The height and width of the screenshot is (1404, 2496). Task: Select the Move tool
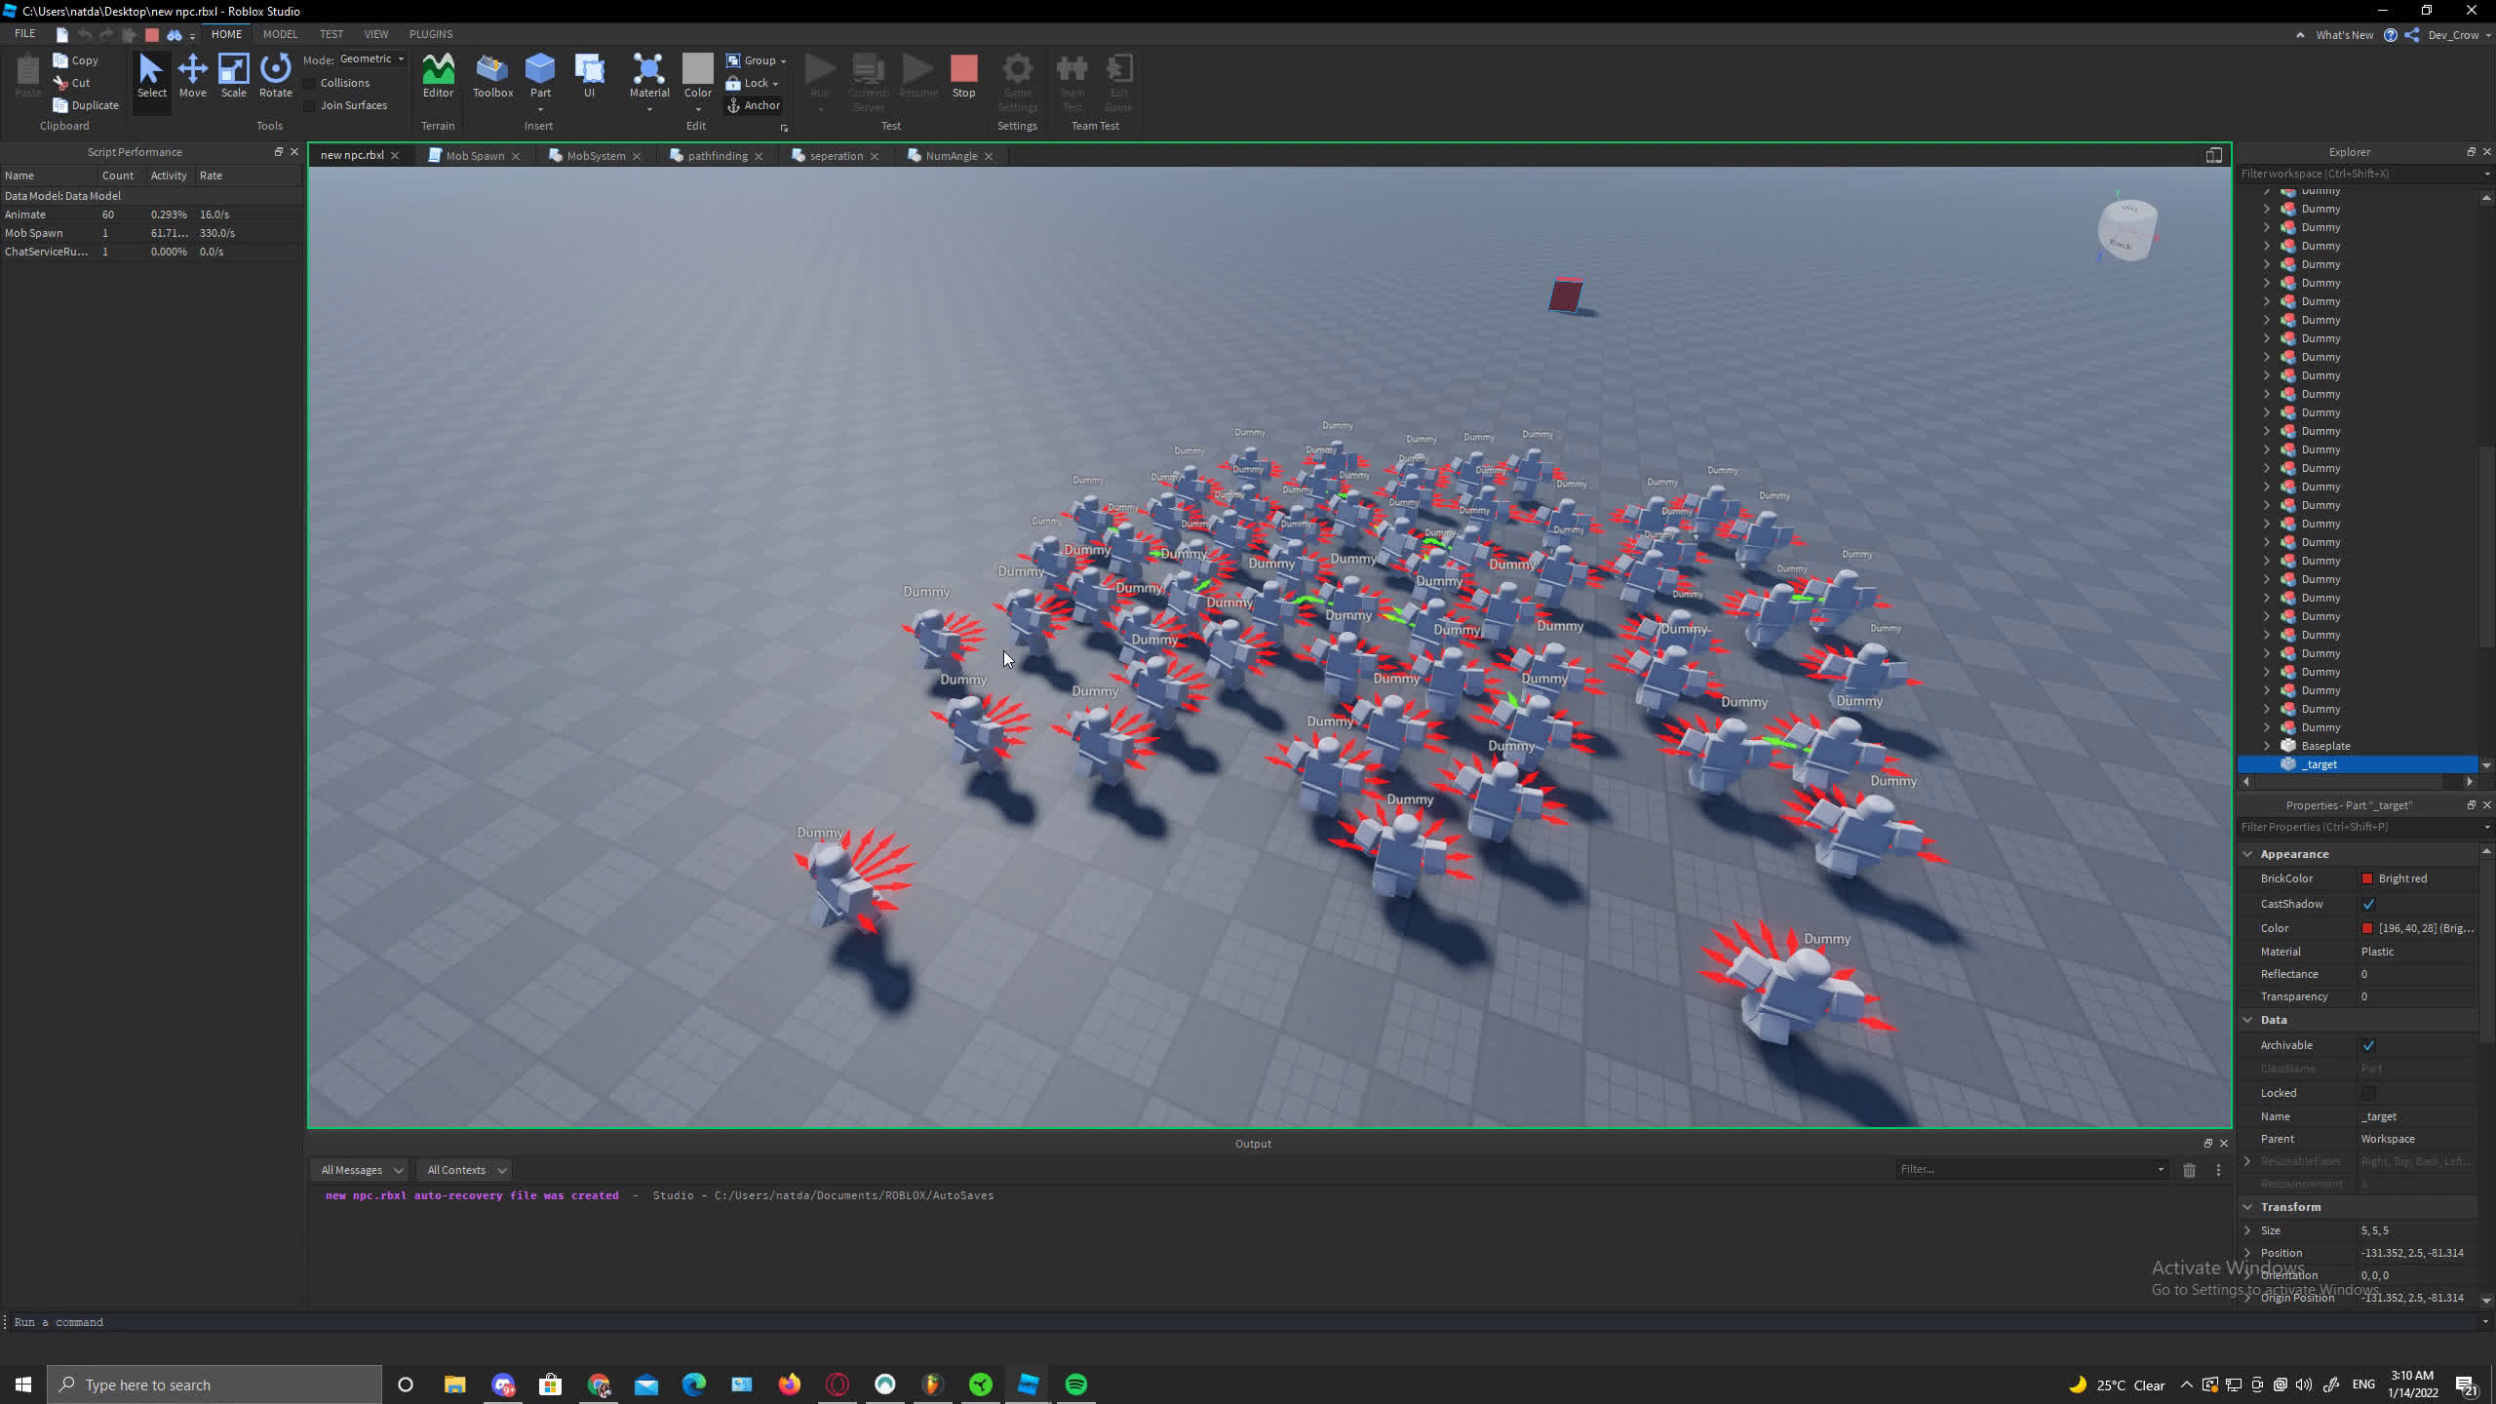192,76
